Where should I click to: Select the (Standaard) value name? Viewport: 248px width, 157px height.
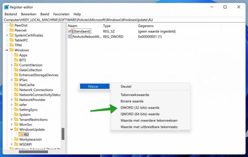pos(82,31)
